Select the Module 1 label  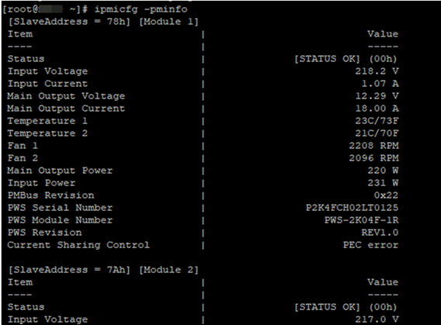(x=168, y=22)
